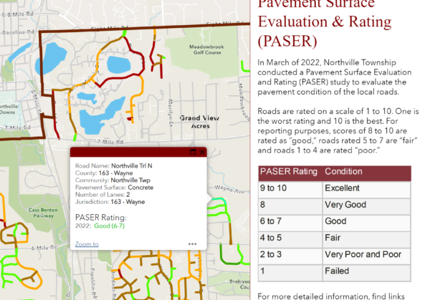Click 'Meadowbrook Golf Course' map label
Screen dimensions: 430x300
[x=207, y=49]
